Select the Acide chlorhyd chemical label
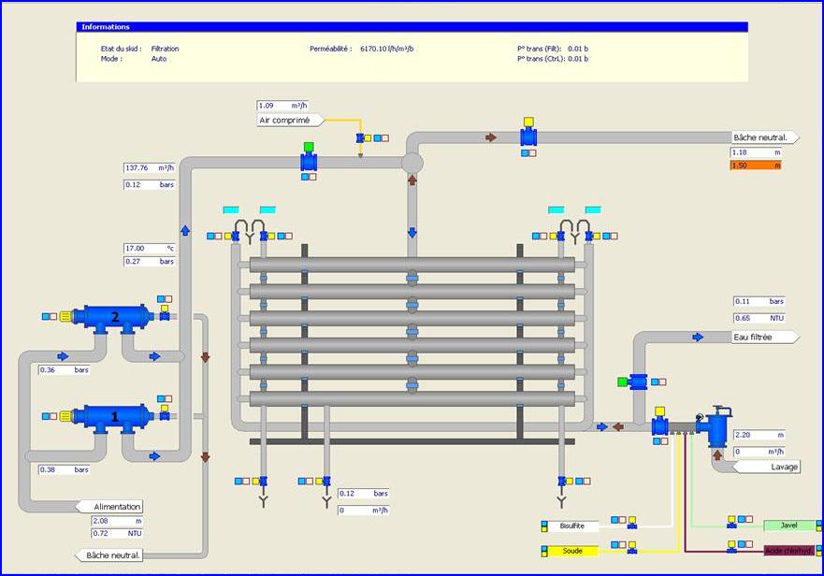The height and width of the screenshot is (576, 824). 788,551
